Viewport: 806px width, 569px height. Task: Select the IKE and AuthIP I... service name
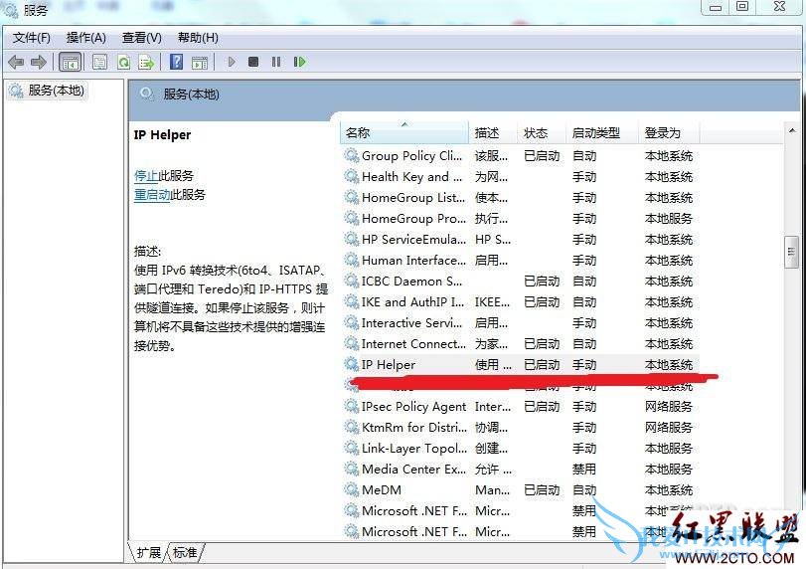[412, 302]
